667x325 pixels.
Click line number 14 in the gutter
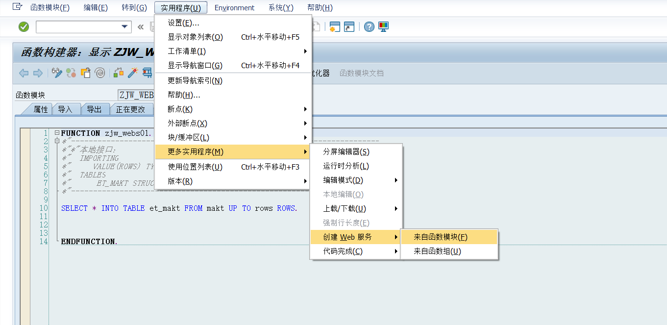44,242
